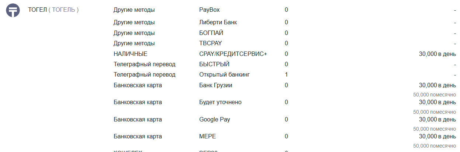Click the 30,000 в день limit for НАЛИЧНЫЕ
460x152 pixels.
click(437, 54)
